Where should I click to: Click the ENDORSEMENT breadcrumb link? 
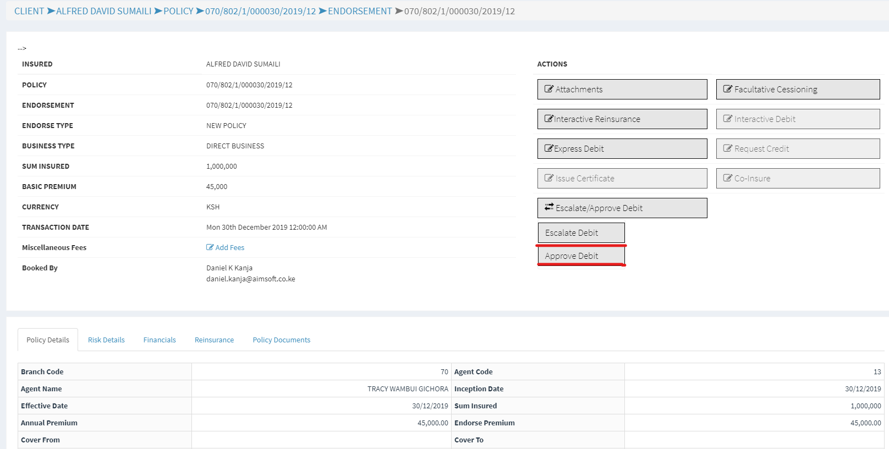(x=360, y=11)
